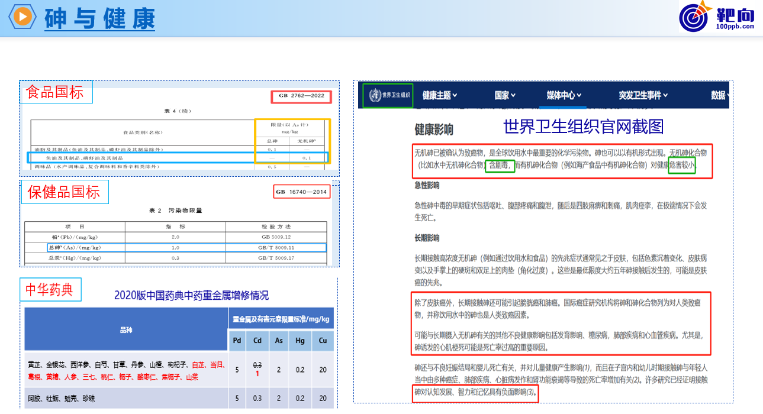763x414 pixels.
Task: Click the Cu column header
Action: click(323, 341)
